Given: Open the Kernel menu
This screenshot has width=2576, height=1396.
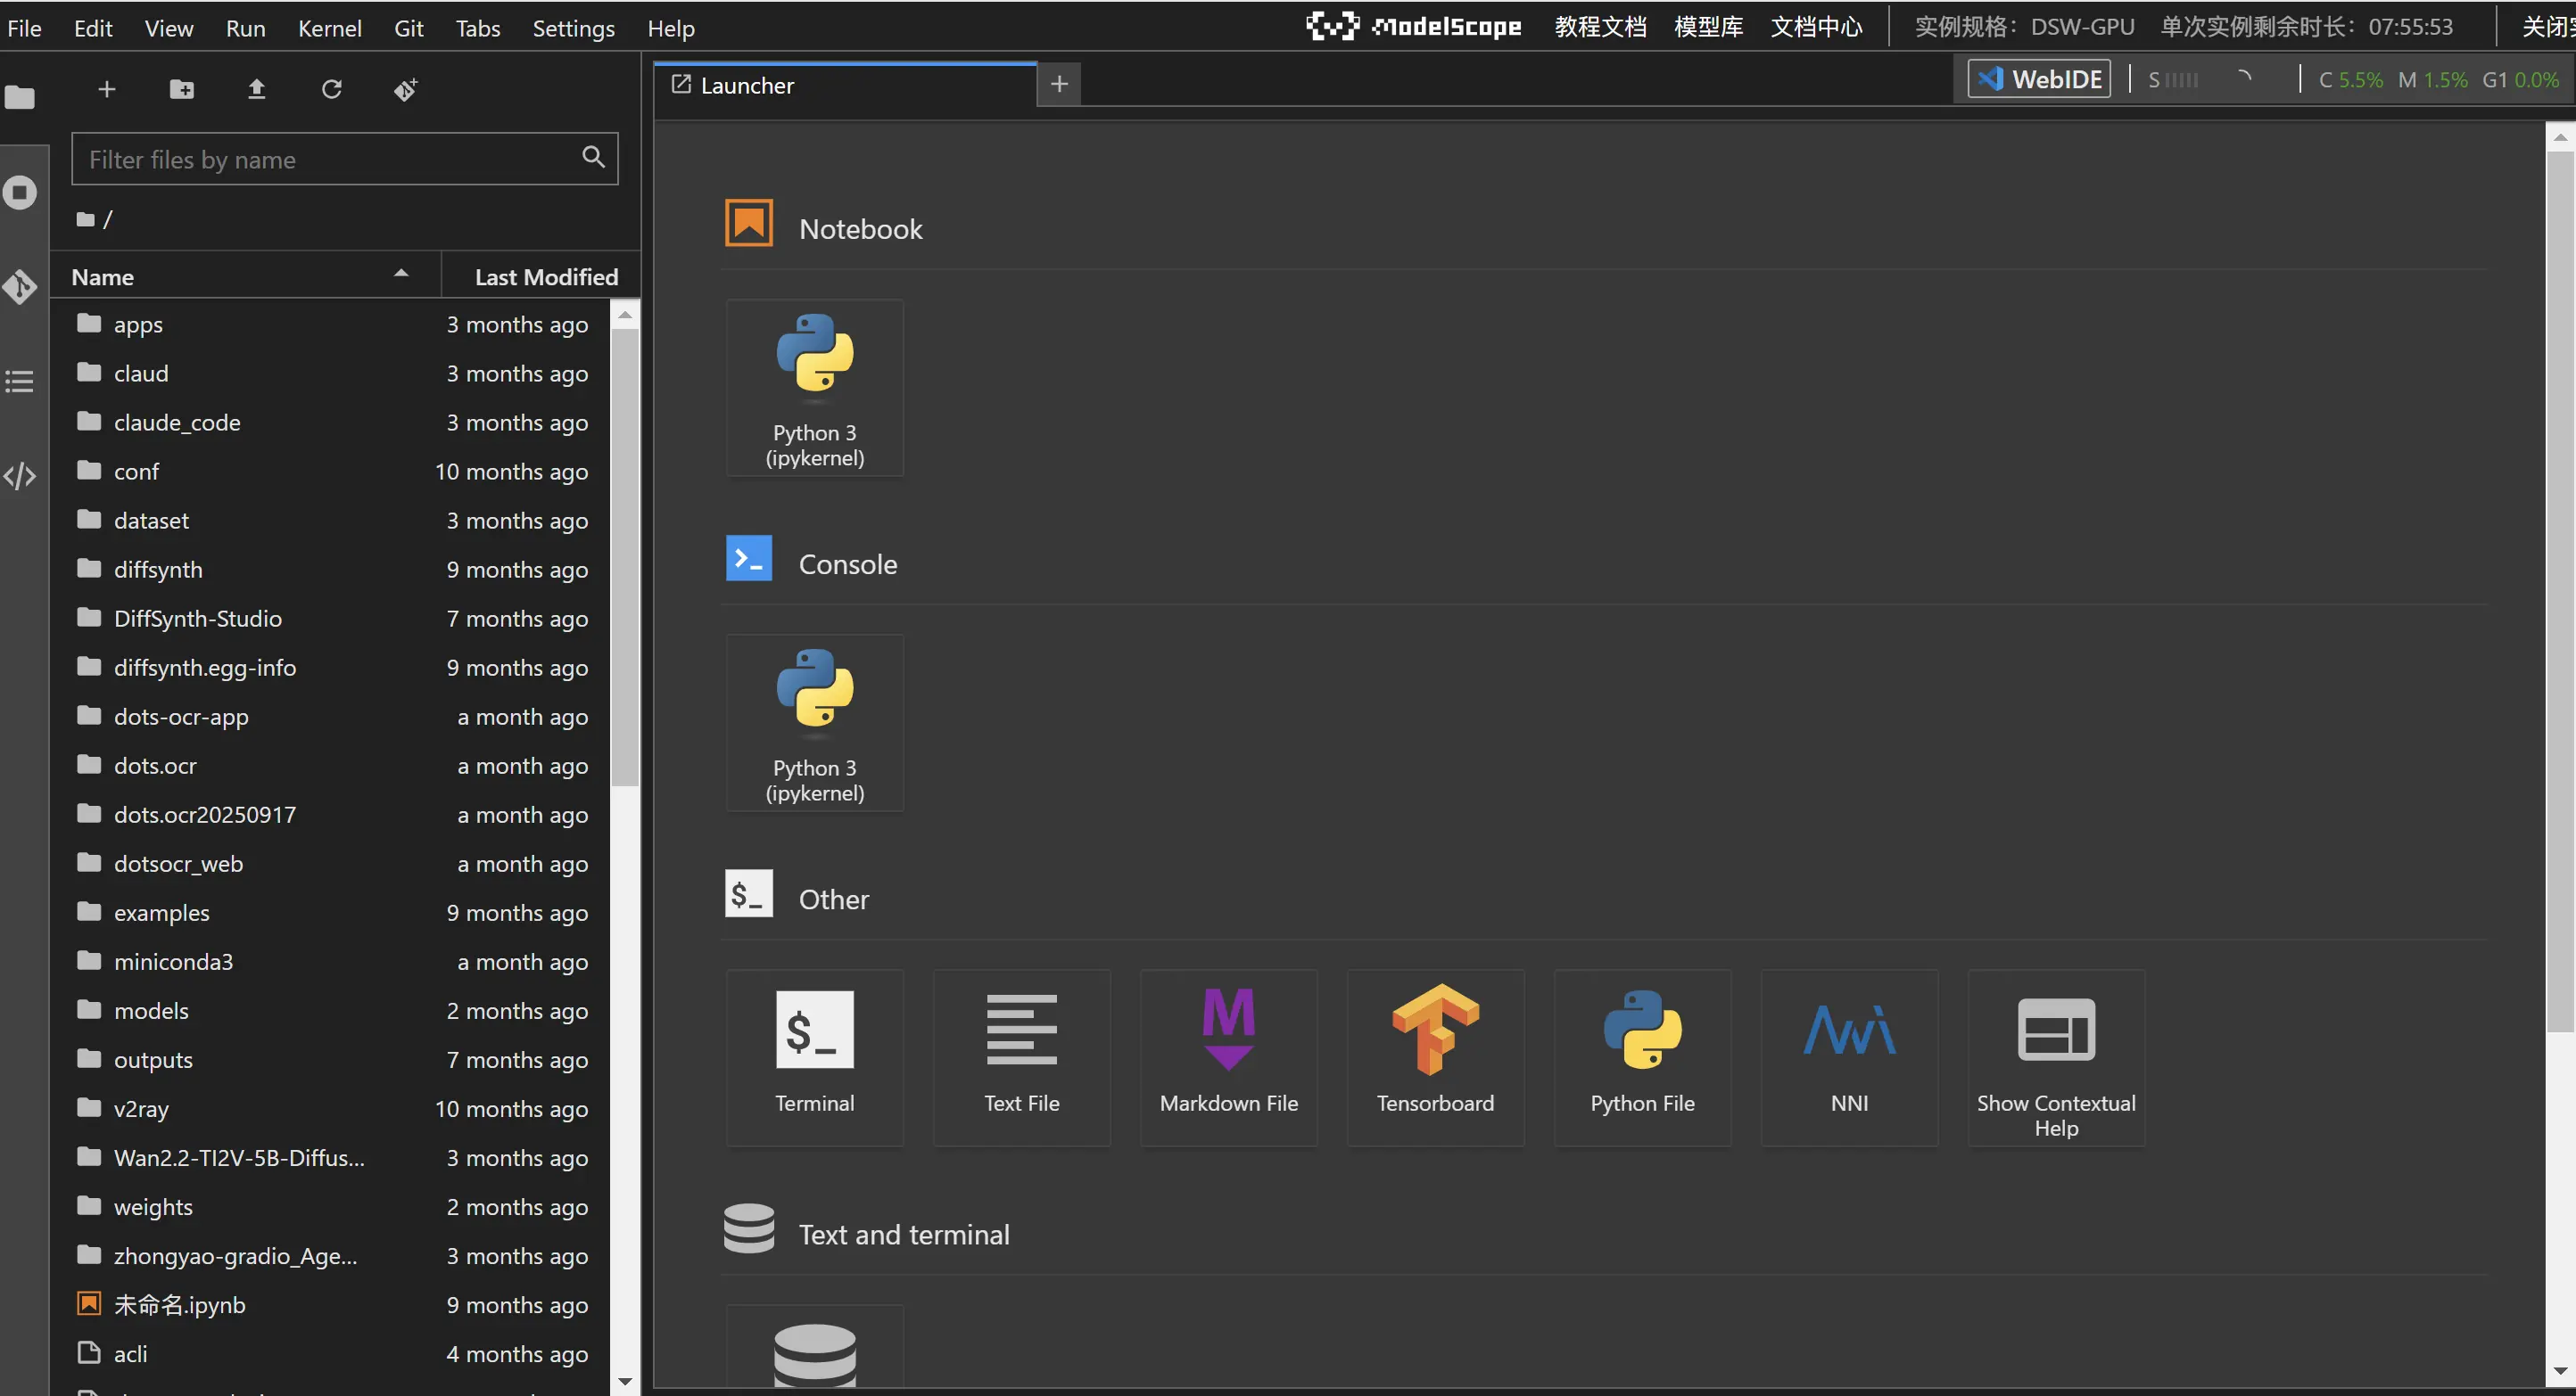Looking at the screenshot, I should click(329, 28).
